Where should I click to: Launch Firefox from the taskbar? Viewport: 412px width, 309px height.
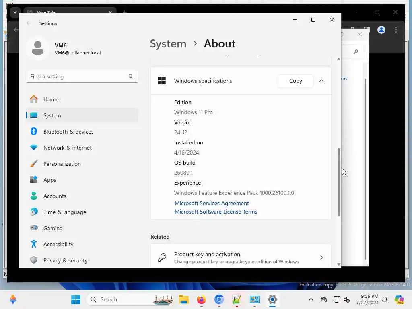click(x=201, y=299)
